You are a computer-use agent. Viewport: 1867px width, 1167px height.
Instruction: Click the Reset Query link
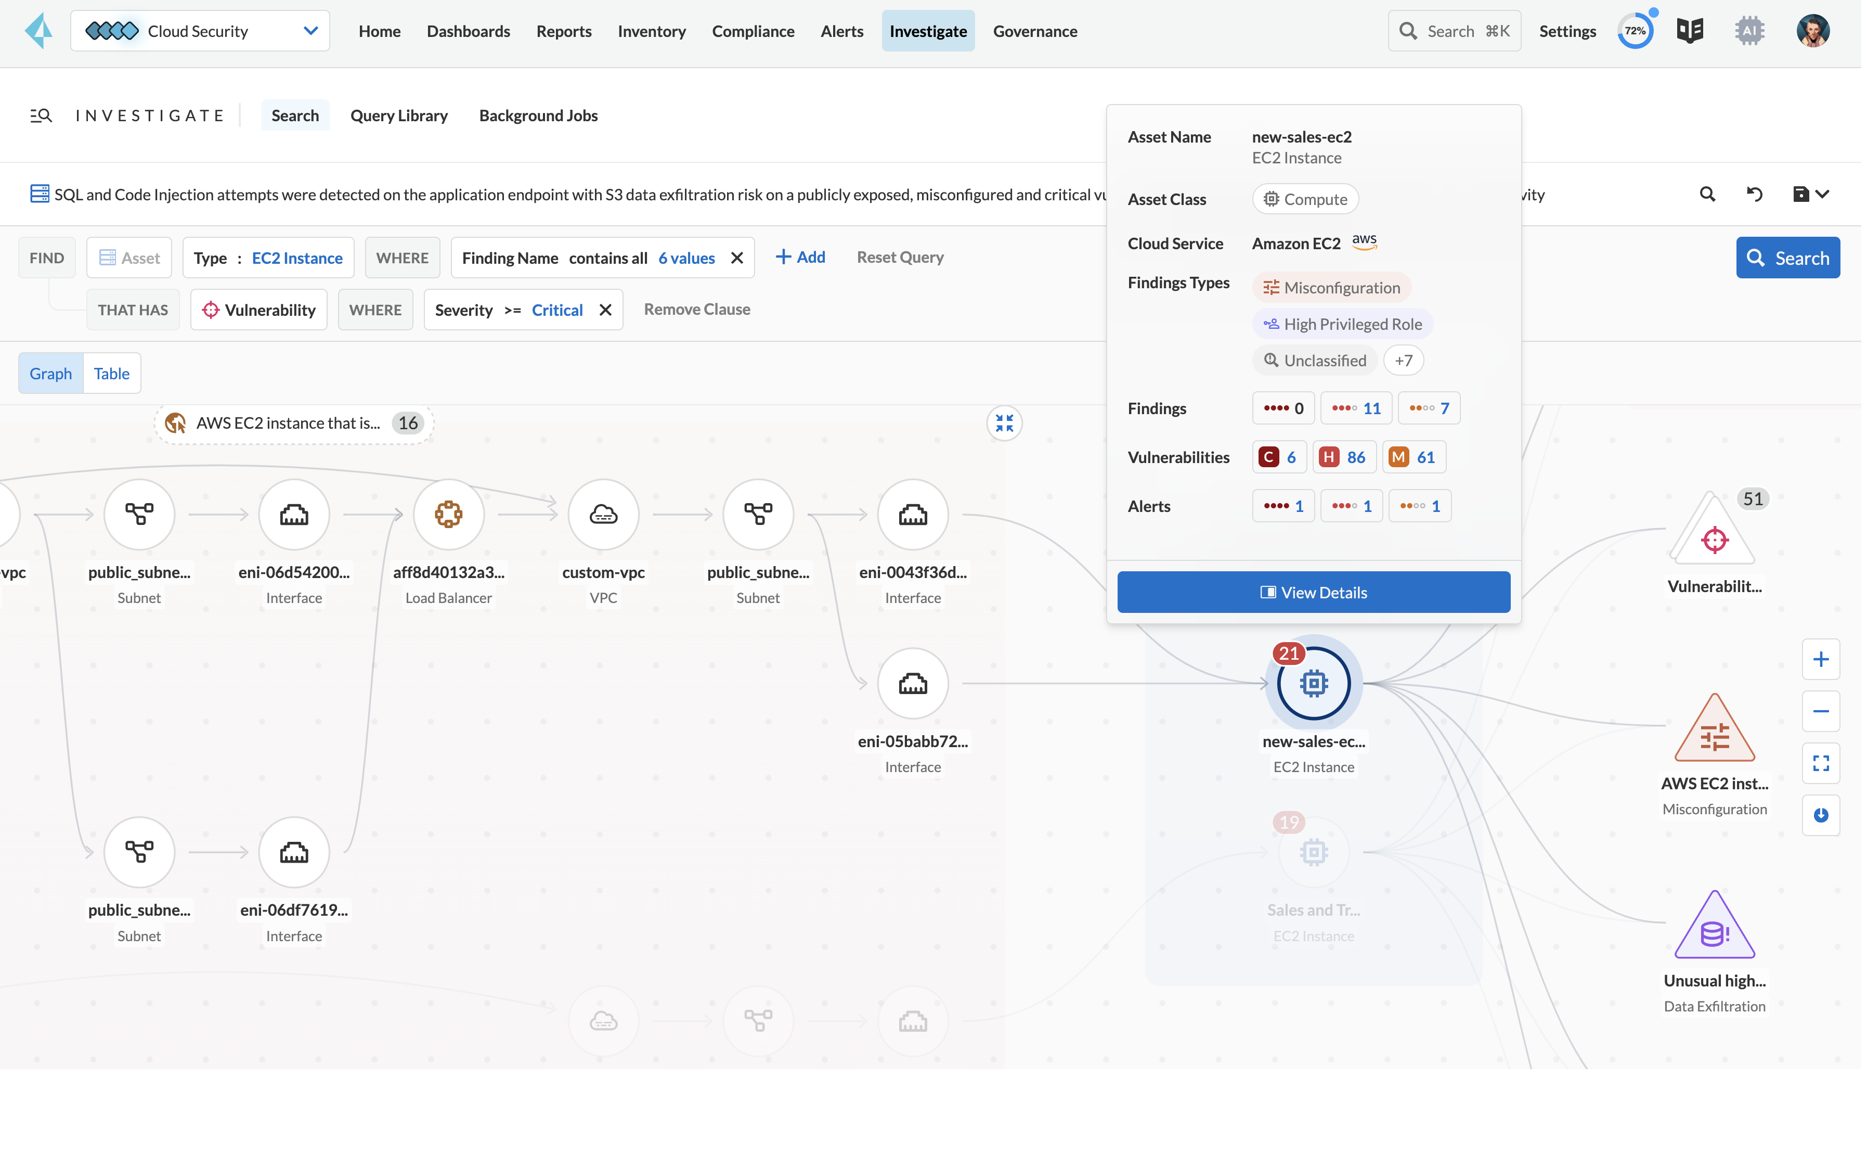pyautogui.click(x=900, y=257)
